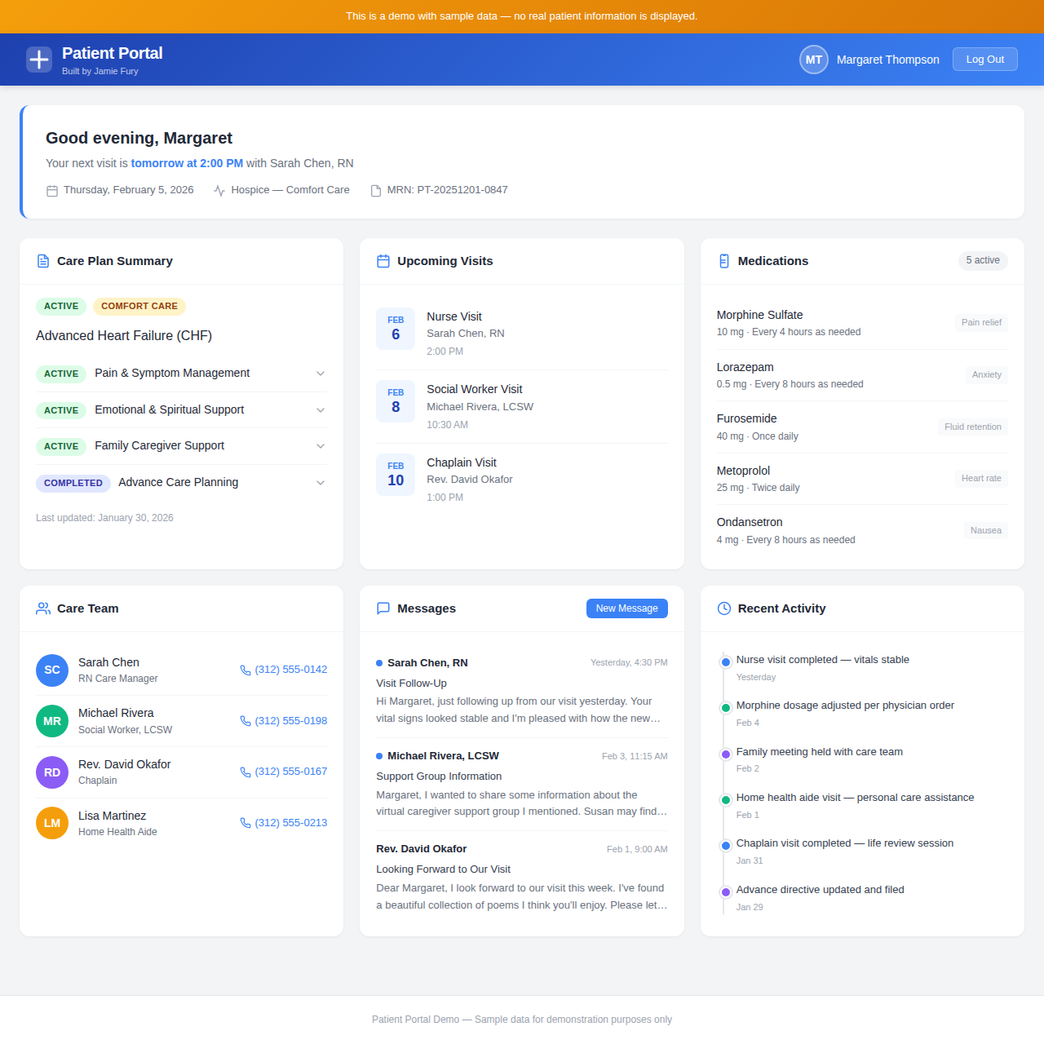The height and width of the screenshot is (1044, 1044).
Task: Expand the completed Advance Care Planning section
Action: [321, 483]
